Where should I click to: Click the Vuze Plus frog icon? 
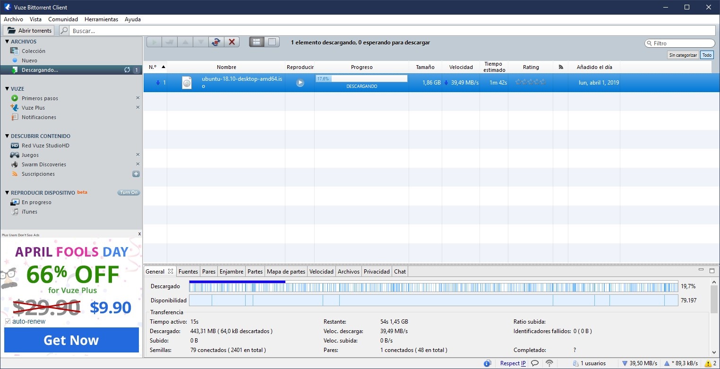[15, 108]
